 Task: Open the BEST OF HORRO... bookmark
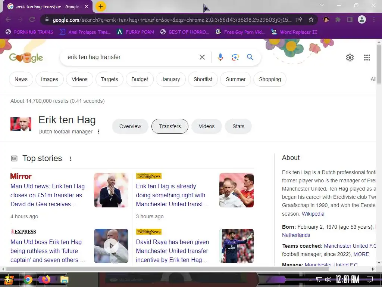click(x=185, y=32)
